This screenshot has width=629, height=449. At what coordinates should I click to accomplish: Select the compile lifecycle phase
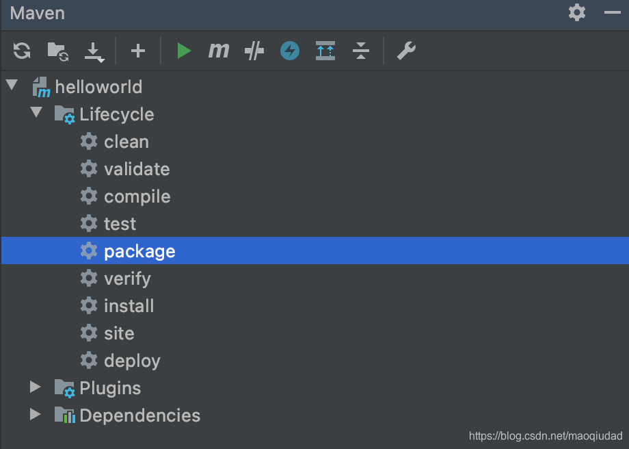click(x=137, y=197)
